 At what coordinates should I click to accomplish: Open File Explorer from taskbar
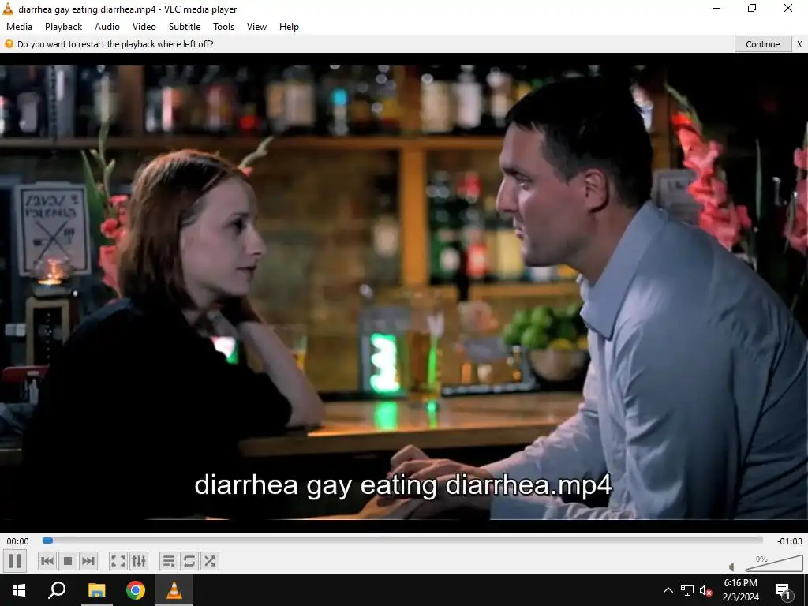tap(96, 590)
